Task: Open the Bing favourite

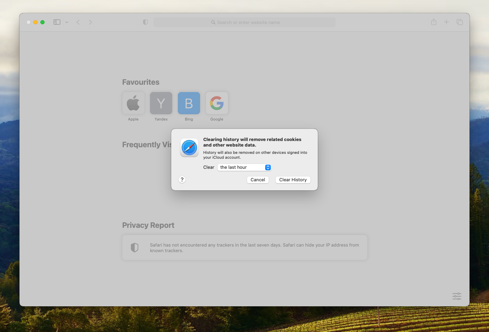Action: pyautogui.click(x=189, y=103)
